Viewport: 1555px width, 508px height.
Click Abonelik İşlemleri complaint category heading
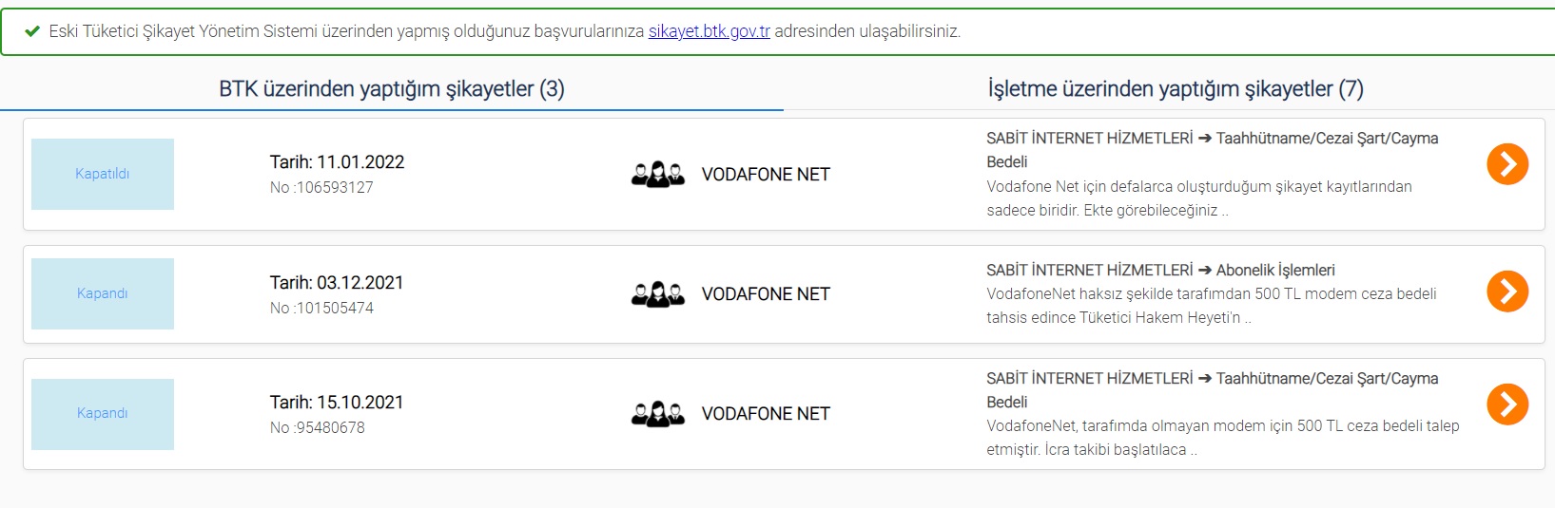[1160, 271]
